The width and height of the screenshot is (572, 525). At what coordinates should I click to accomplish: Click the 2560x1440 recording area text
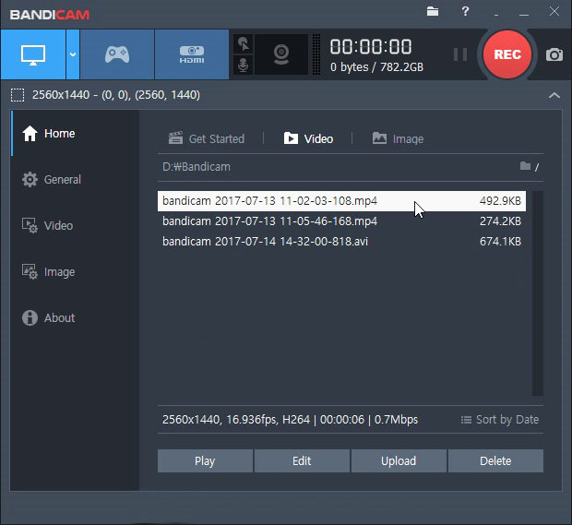[x=116, y=95]
